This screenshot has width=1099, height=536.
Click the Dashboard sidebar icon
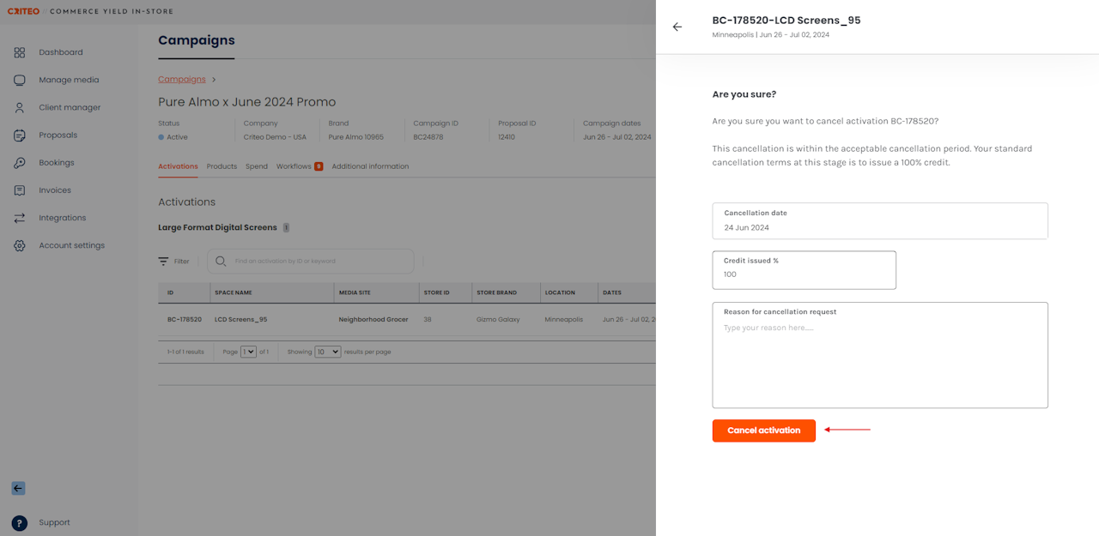[20, 52]
